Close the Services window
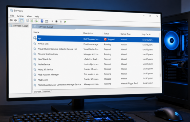The width and height of the screenshot is (190, 122). (157, 16)
